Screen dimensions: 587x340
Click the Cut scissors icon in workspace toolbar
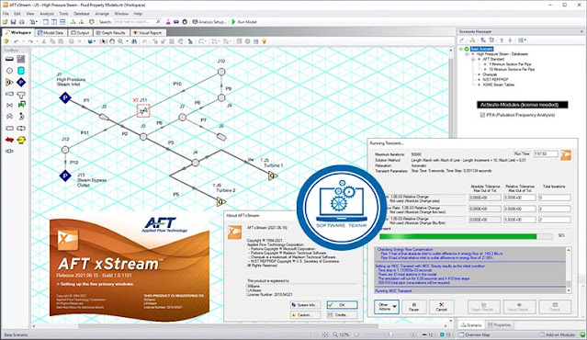coord(44,41)
